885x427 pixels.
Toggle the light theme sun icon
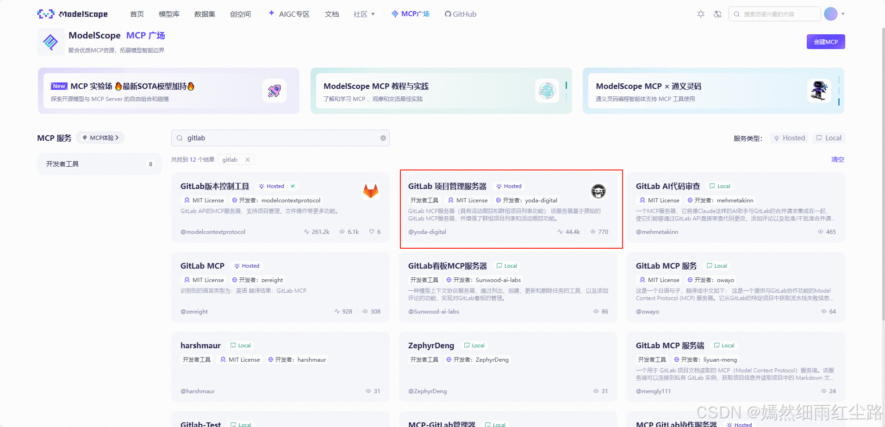pyautogui.click(x=701, y=14)
